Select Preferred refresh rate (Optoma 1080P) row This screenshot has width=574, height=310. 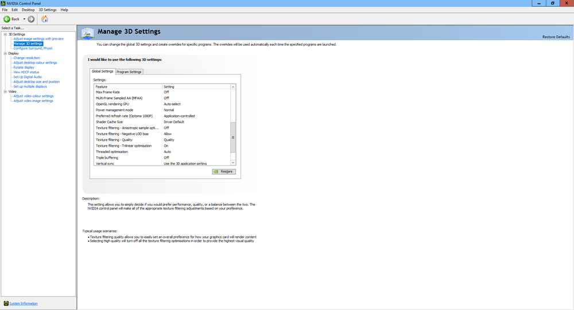point(162,116)
